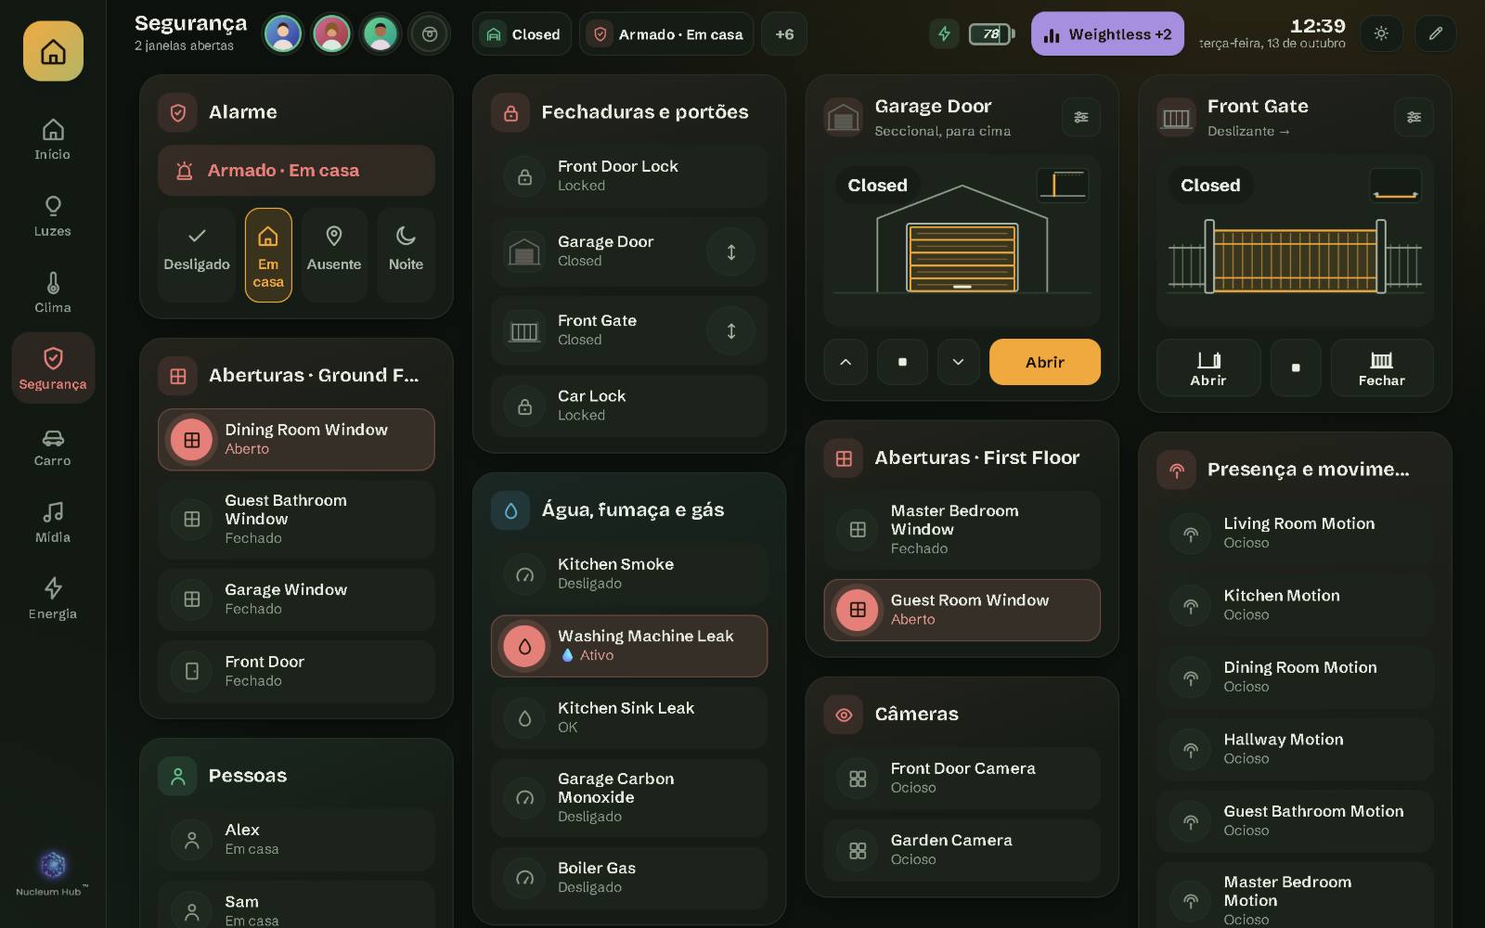1485x928 pixels.
Task: Lower garage door with down chevron
Action: pyautogui.click(x=959, y=362)
